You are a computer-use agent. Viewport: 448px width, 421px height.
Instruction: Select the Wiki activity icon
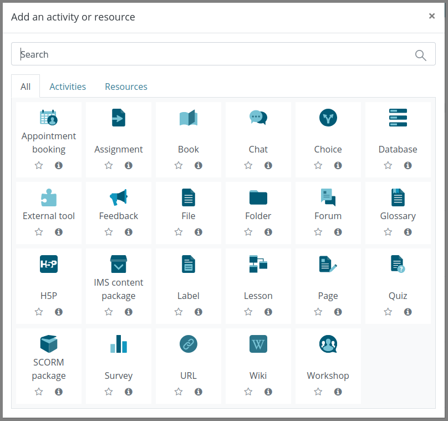tap(258, 344)
